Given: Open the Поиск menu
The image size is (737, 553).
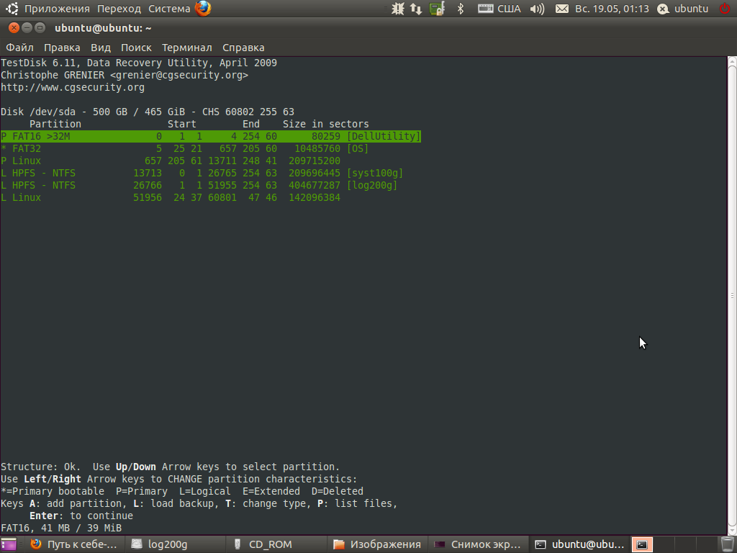Looking at the screenshot, I should [136, 48].
